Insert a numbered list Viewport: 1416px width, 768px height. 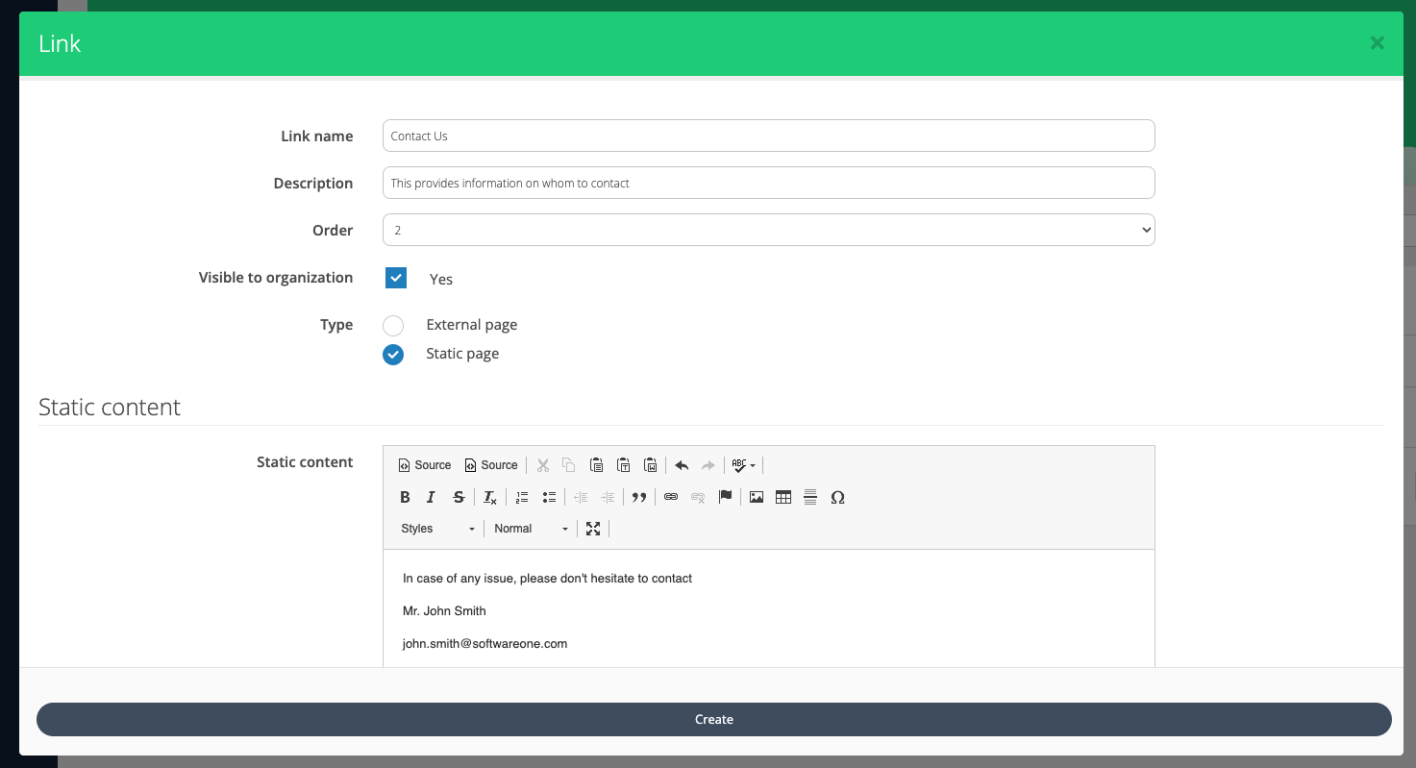[x=522, y=497]
